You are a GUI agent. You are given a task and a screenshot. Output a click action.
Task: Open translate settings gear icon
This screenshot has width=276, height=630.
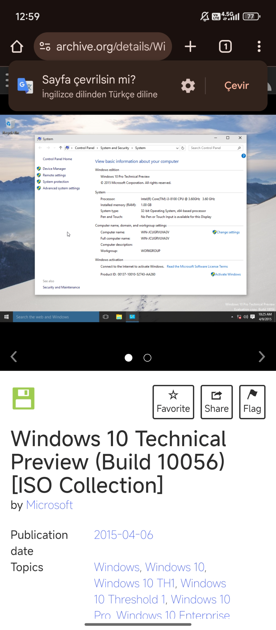(x=188, y=86)
